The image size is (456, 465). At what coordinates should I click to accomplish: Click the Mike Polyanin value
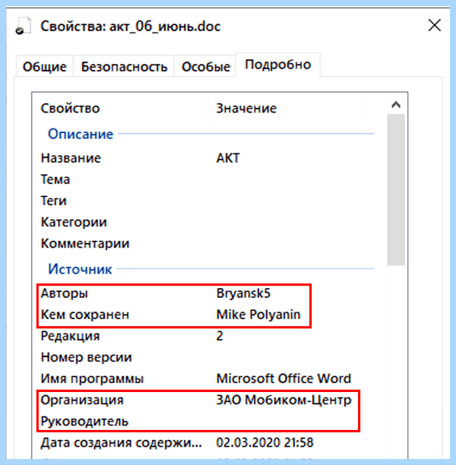click(258, 315)
